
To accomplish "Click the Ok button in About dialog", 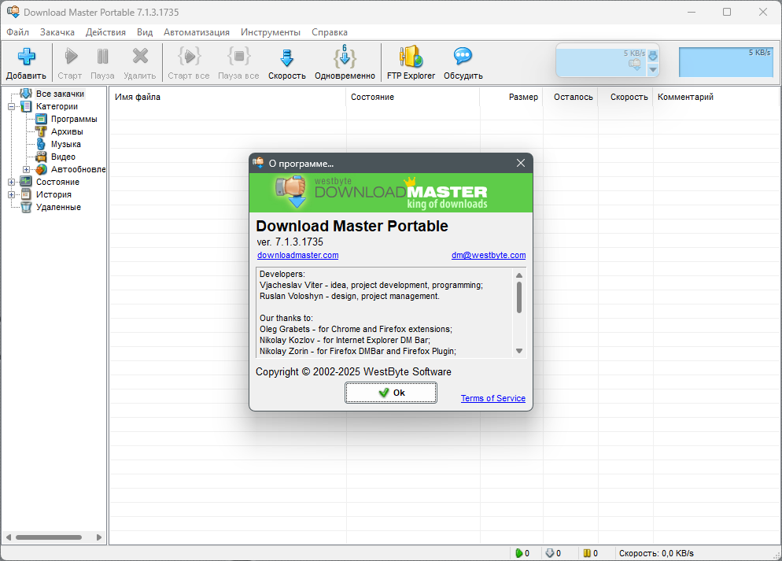I will point(391,393).
